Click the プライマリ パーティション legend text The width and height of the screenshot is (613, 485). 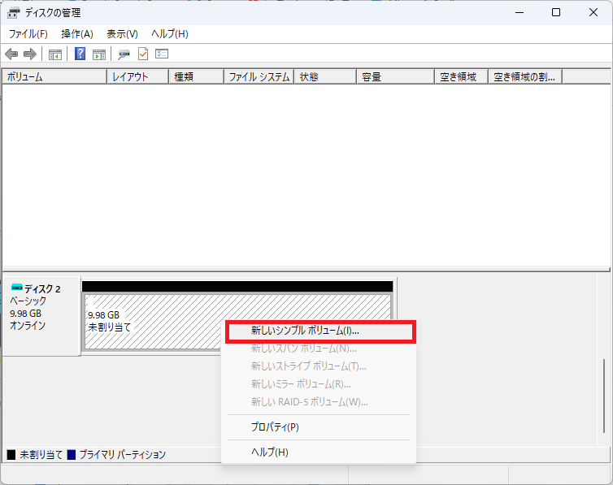tap(123, 455)
